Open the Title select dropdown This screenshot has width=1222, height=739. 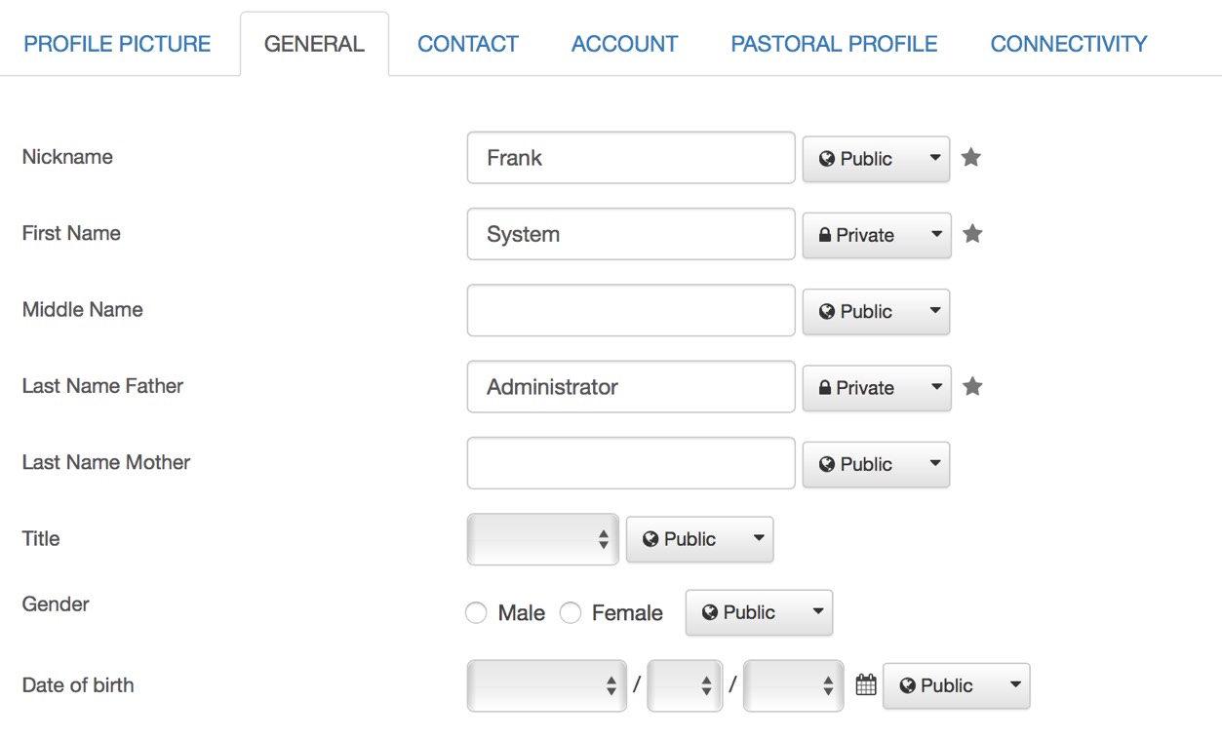543,539
